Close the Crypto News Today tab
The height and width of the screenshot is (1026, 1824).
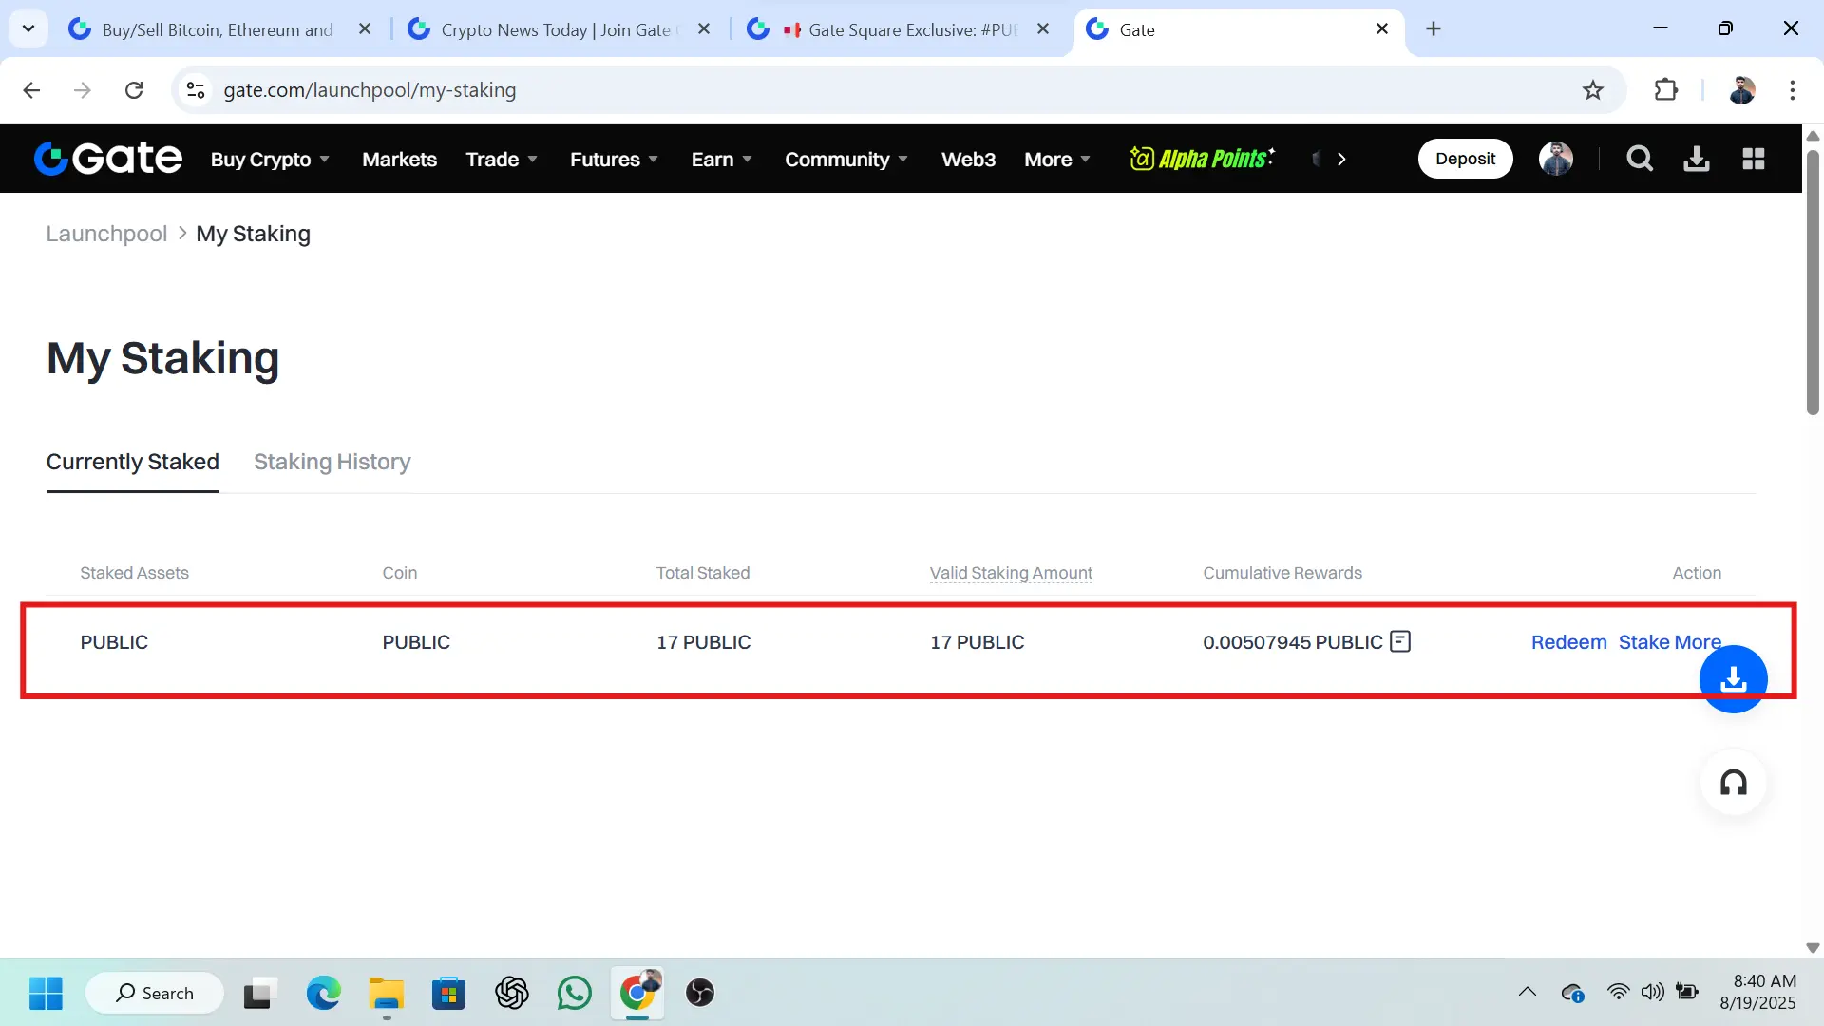pyautogui.click(x=704, y=29)
